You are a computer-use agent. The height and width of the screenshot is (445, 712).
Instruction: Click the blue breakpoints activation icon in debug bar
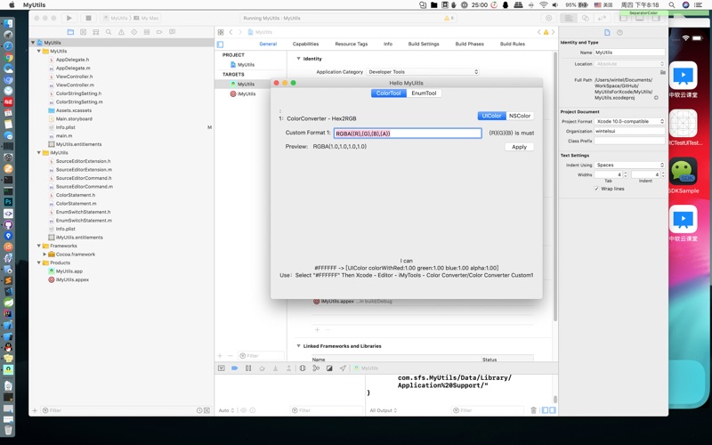pos(235,368)
